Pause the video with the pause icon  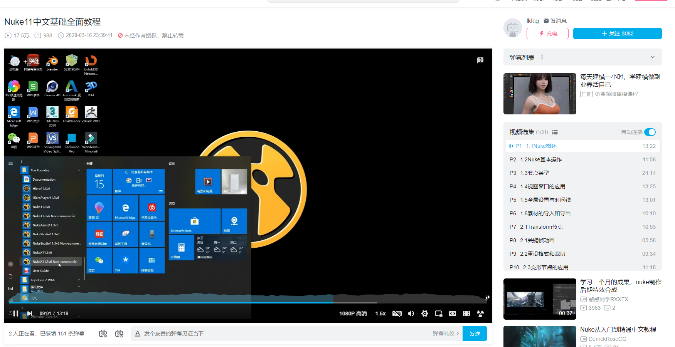(16, 313)
